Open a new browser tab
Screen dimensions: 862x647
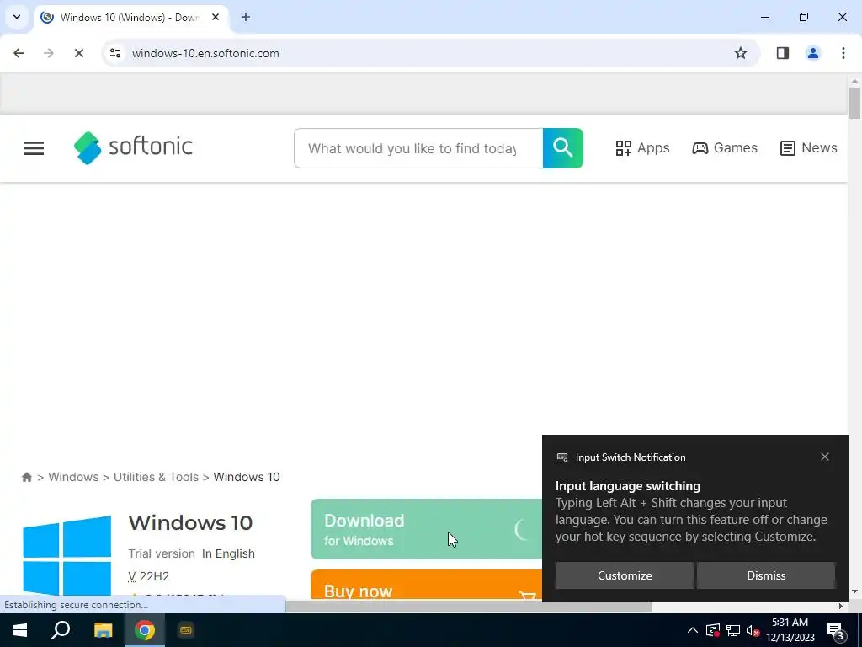click(246, 17)
